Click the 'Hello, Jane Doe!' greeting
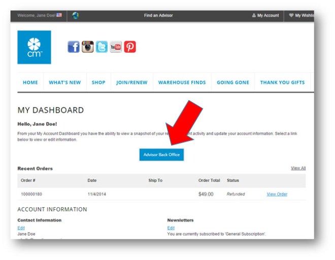335x260 pixels. coord(37,124)
